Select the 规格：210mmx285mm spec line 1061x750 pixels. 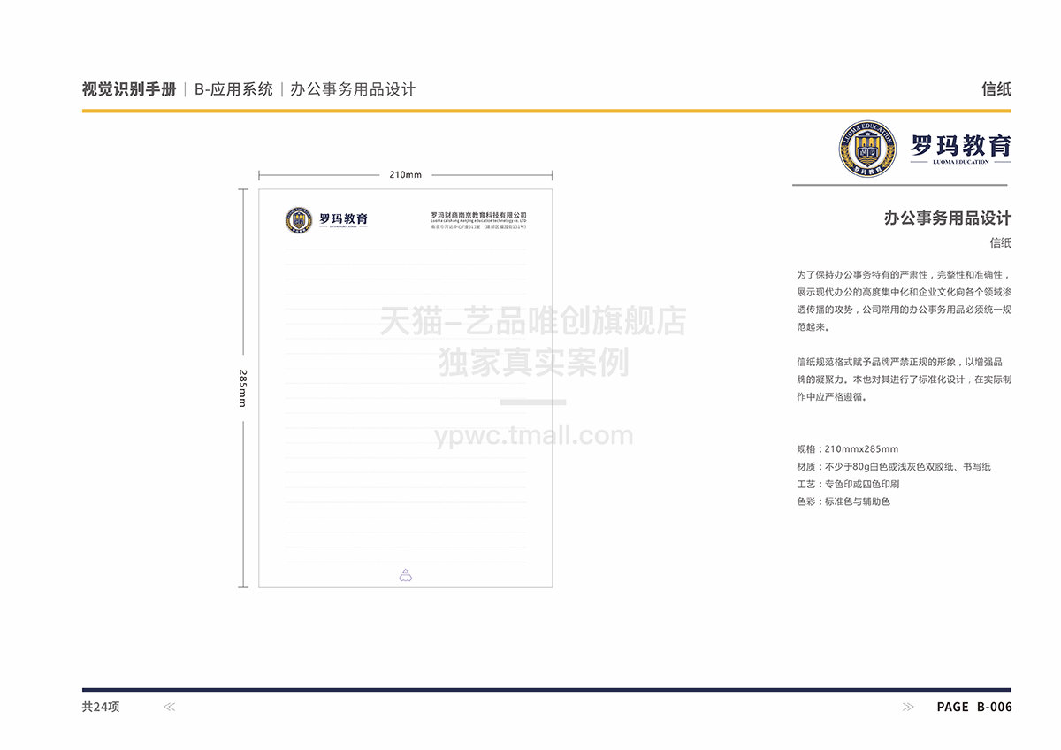click(x=847, y=449)
